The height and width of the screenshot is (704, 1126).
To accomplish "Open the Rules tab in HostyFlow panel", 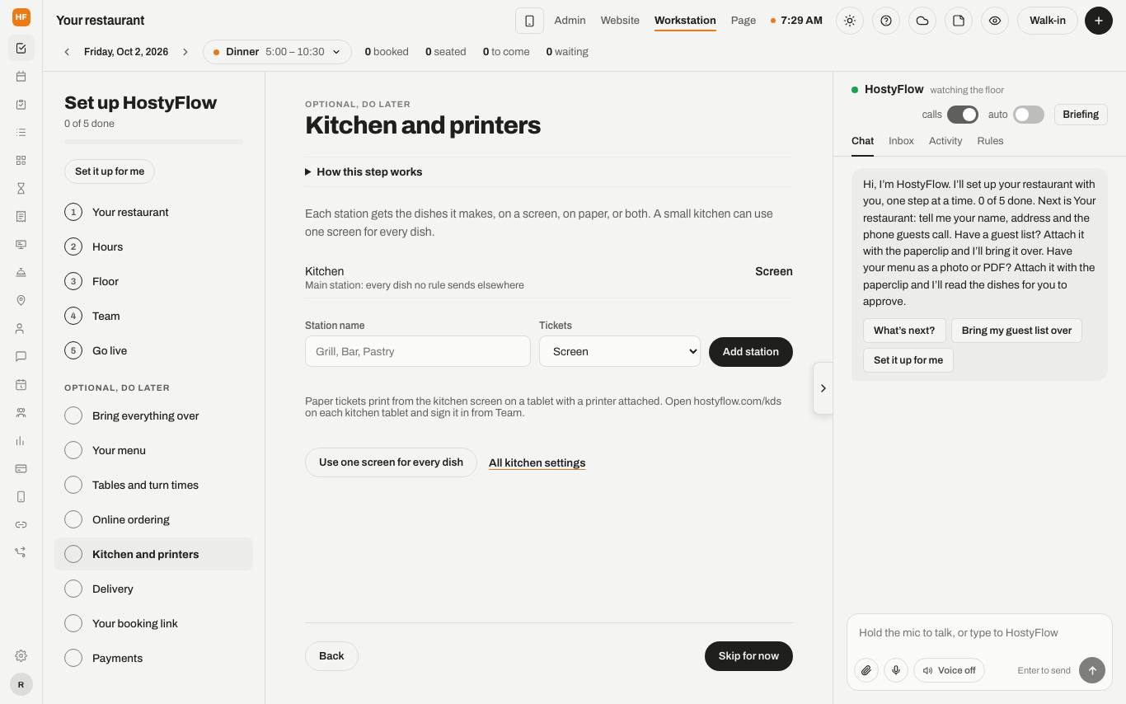I will (990, 141).
